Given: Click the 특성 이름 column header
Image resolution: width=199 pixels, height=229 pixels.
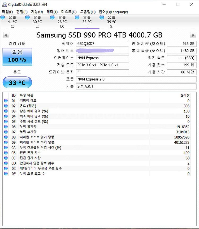Looking at the screenshot, I should 84,95.
